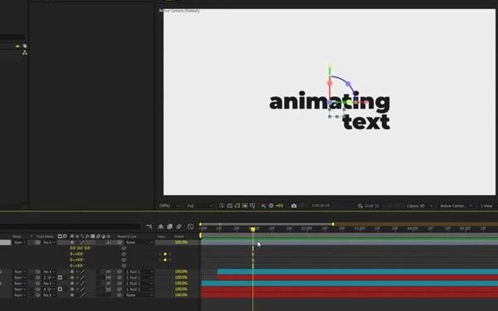Reset exposure using the viewer exposure icon

(271, 206)
